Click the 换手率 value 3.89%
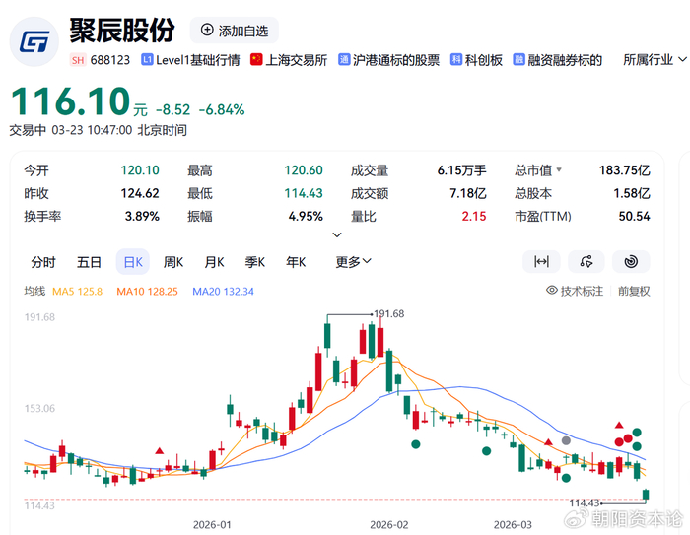 (142, 216)
